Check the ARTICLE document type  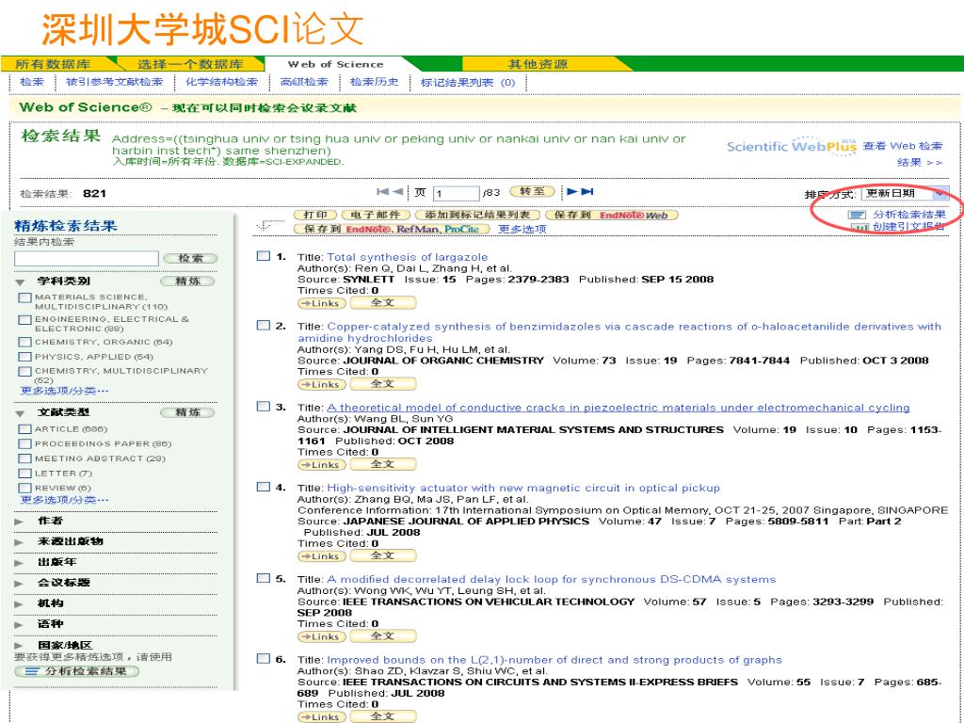(24, 429)
